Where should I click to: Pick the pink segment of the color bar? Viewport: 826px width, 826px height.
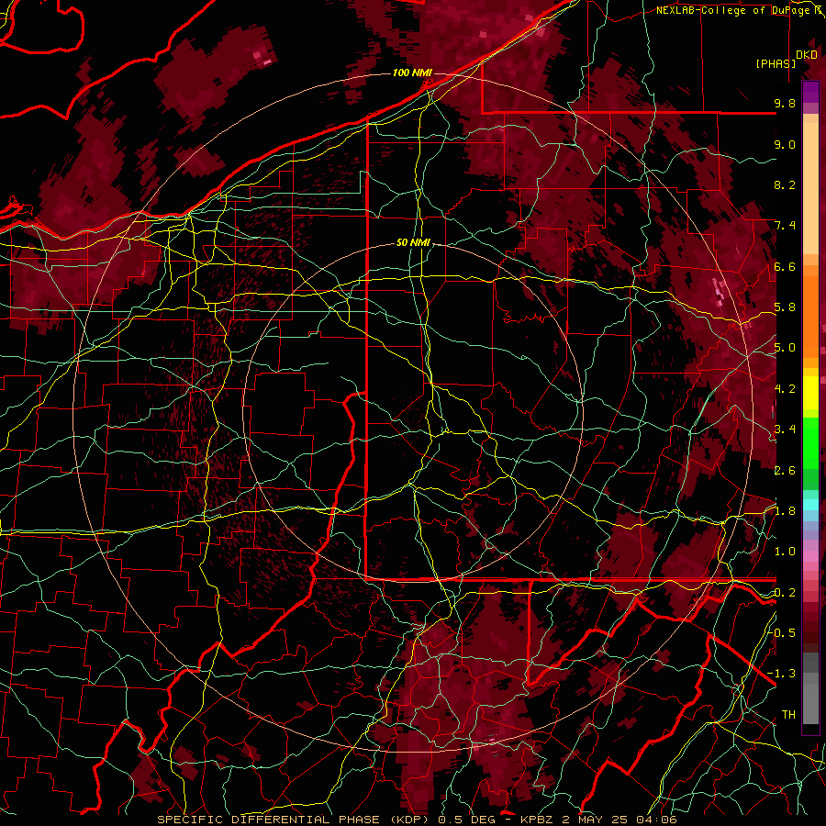coord(810,557)
